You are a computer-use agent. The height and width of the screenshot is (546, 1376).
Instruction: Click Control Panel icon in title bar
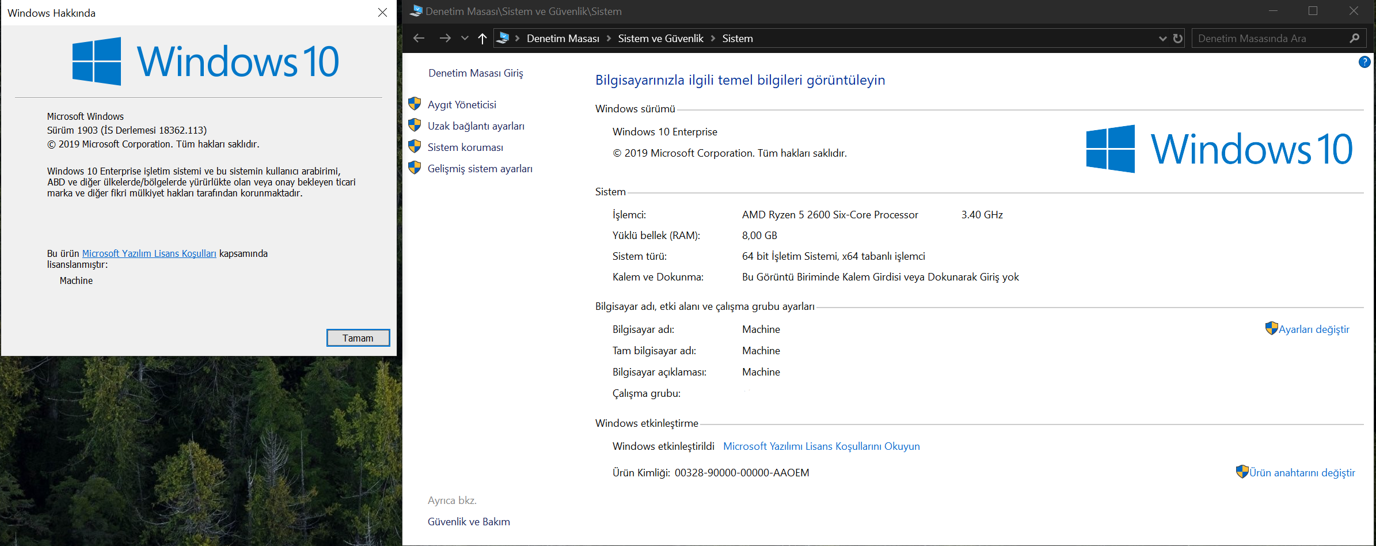pos(416,11)
